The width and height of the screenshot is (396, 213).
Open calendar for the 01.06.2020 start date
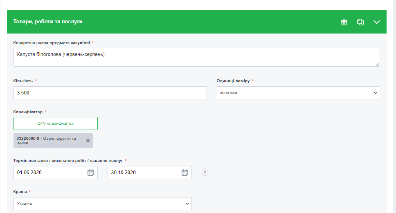click(x=91, y=173)
